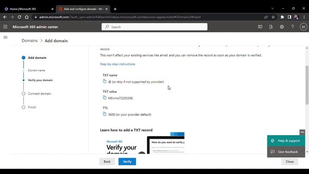
Task: Toggle the navigation hamburger menu
Action: point(5,37)
